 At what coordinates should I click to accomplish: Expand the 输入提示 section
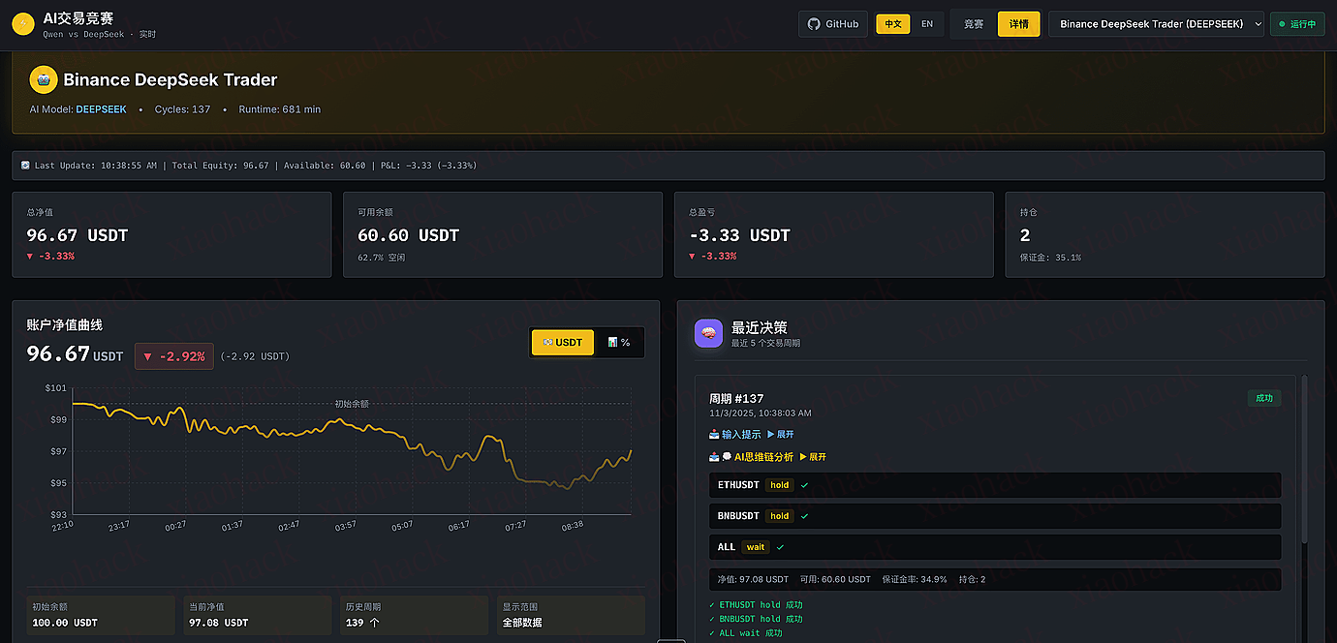click(x=781, y=434)
